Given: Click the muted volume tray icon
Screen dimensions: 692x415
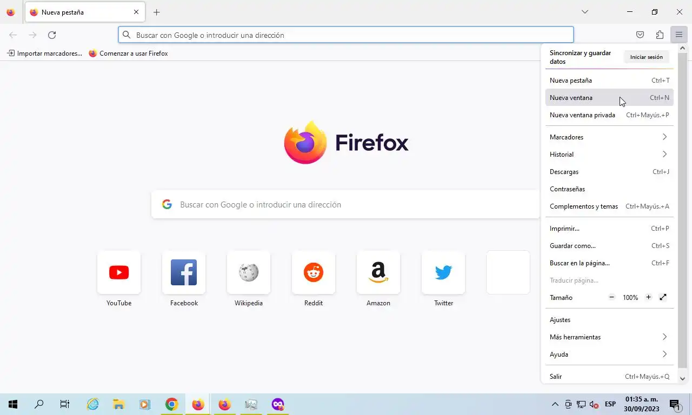Looking at the screenshot, I should click(594, 404).
